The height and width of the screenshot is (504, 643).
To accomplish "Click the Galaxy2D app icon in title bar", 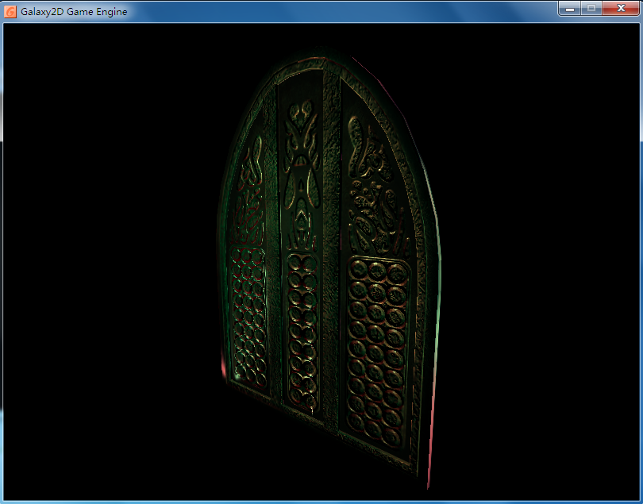I will coord(10,11).
